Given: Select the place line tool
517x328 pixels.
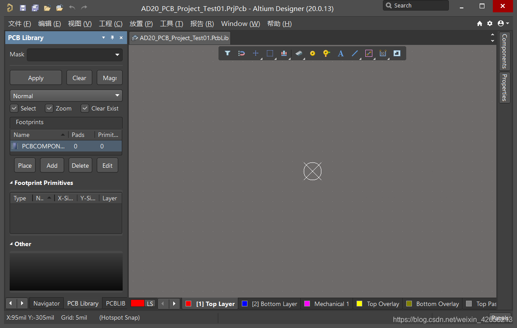Looking at the screenshot, I should (355, 53).
